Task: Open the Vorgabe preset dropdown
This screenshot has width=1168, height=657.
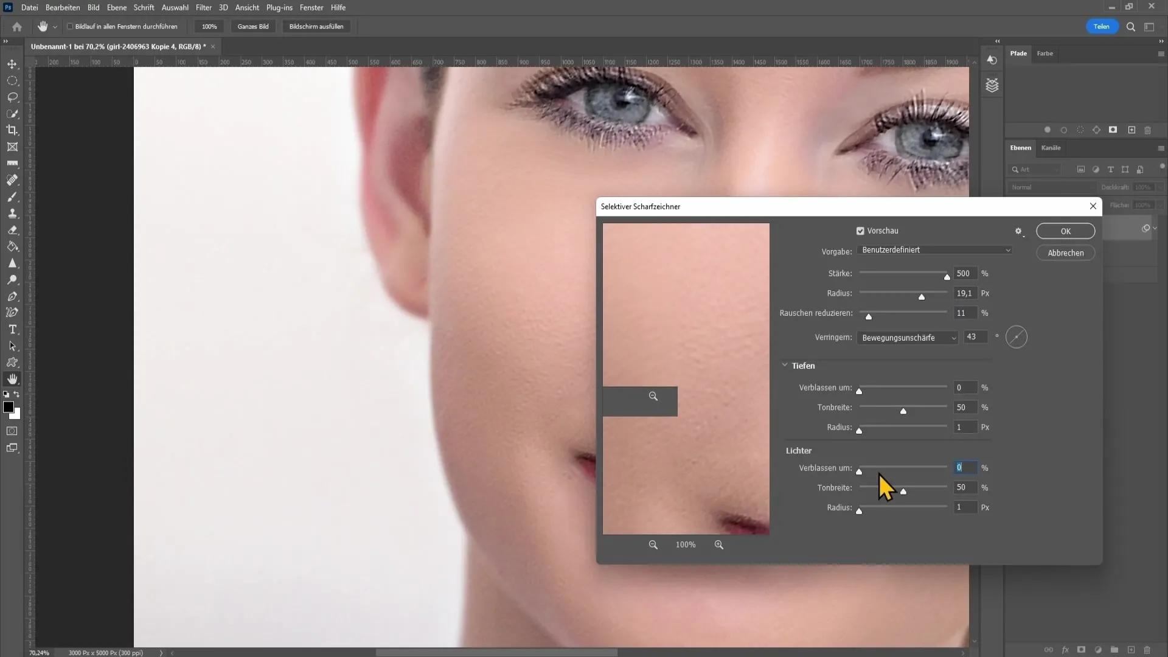Action: tap(934, 250)
